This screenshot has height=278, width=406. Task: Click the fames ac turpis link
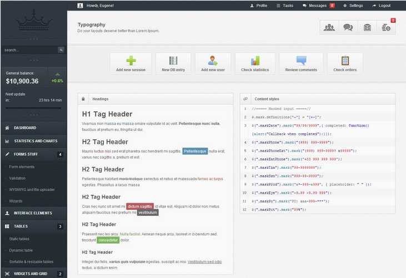tap(210, 179)
